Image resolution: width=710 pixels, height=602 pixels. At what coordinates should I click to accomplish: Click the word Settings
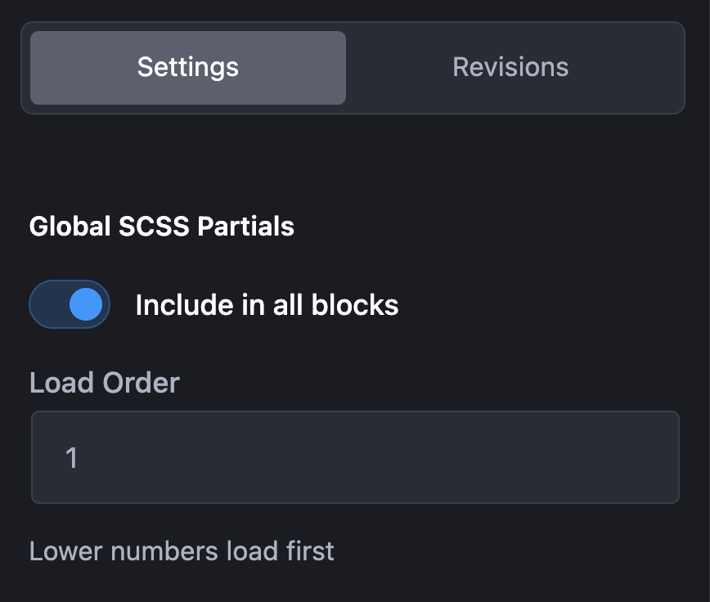point(188,67)
